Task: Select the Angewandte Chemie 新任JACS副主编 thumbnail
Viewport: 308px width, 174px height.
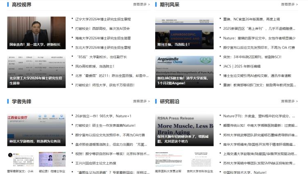Action: point(184,72)
